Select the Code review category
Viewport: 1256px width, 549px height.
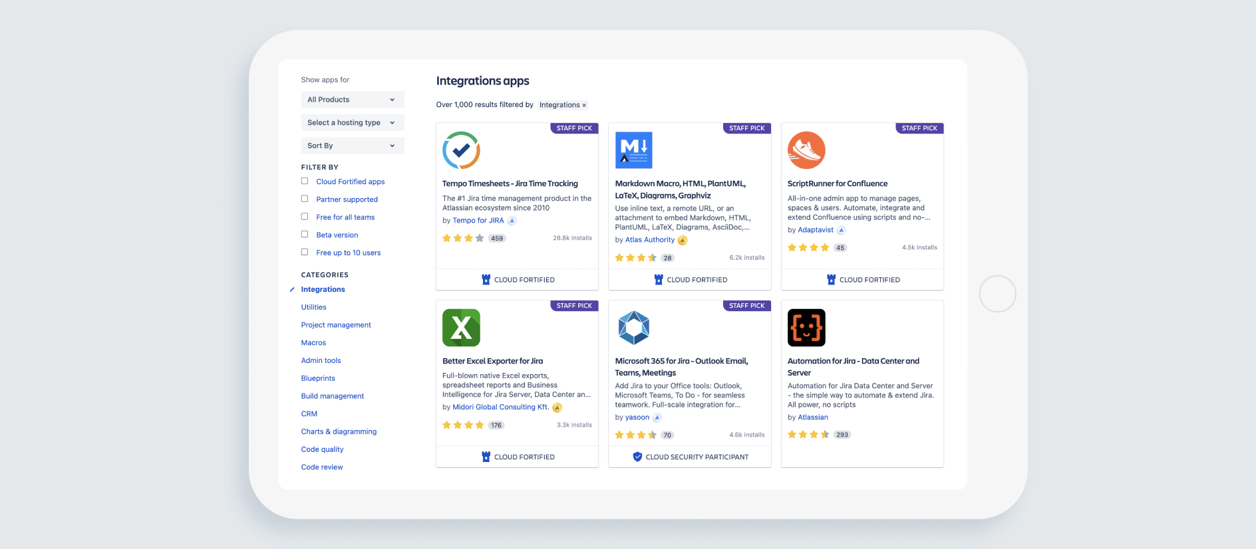point(322,467)
